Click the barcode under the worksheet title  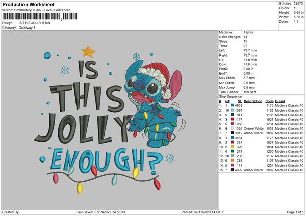pos(40,16)
